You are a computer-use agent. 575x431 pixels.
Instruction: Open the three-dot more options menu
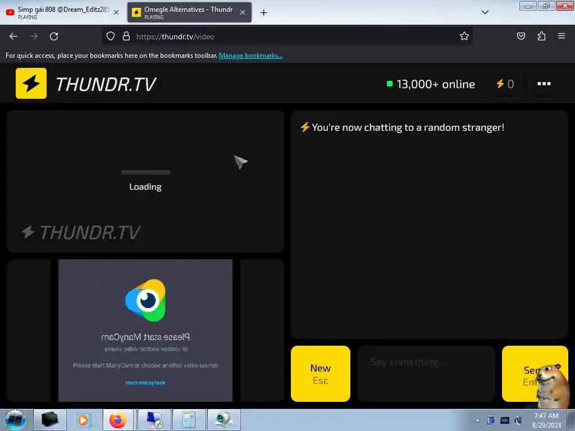click(x=544, y=84)
